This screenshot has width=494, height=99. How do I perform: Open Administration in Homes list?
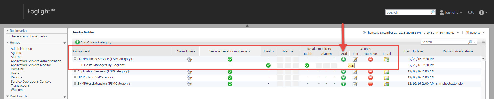21,49
